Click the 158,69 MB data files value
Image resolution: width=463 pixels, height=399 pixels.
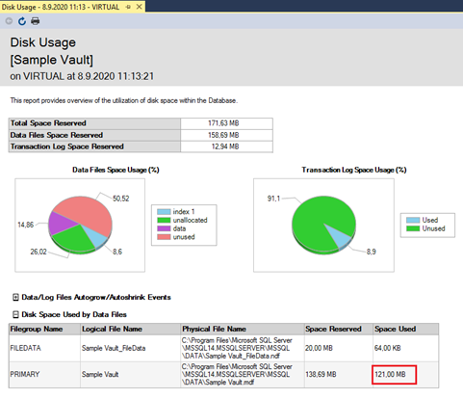click(x=223, y=135)
